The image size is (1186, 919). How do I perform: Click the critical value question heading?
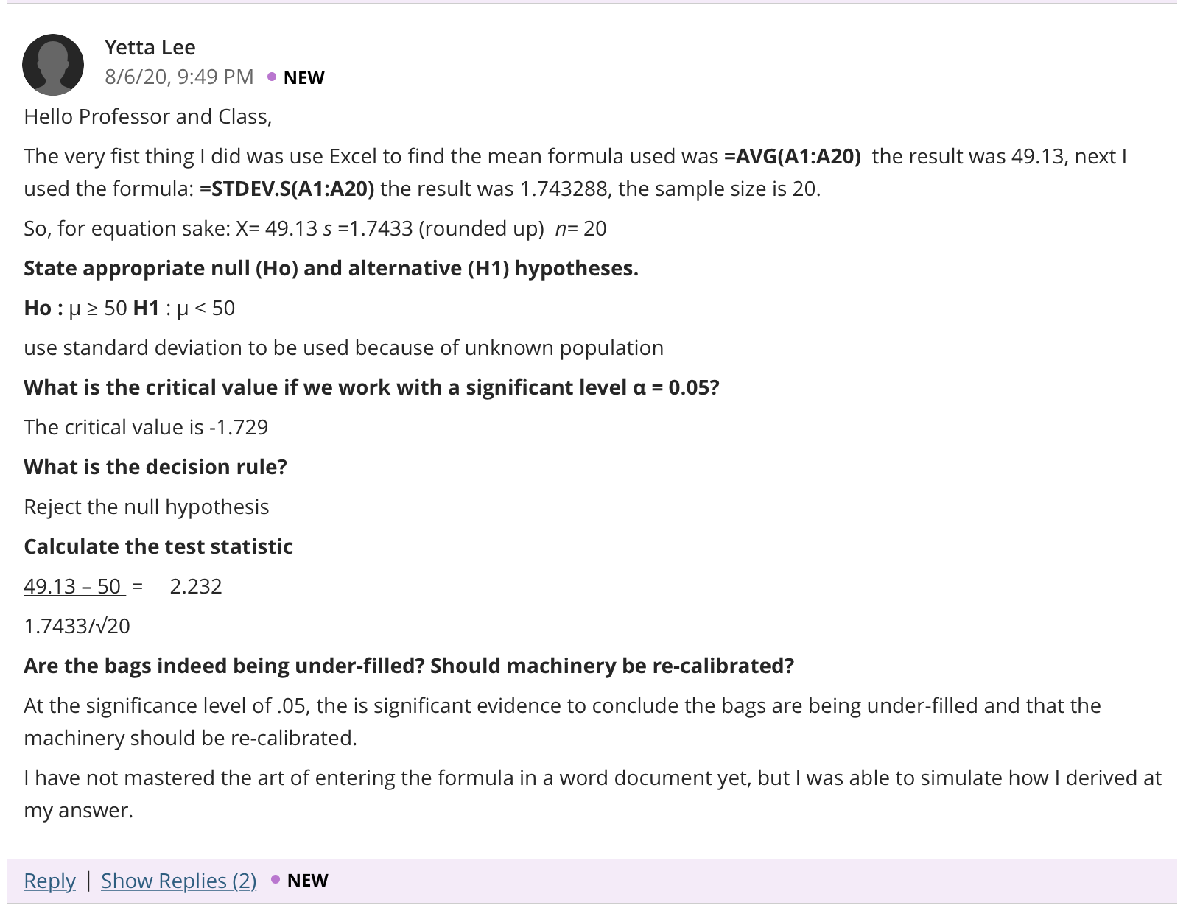[371, 388]
